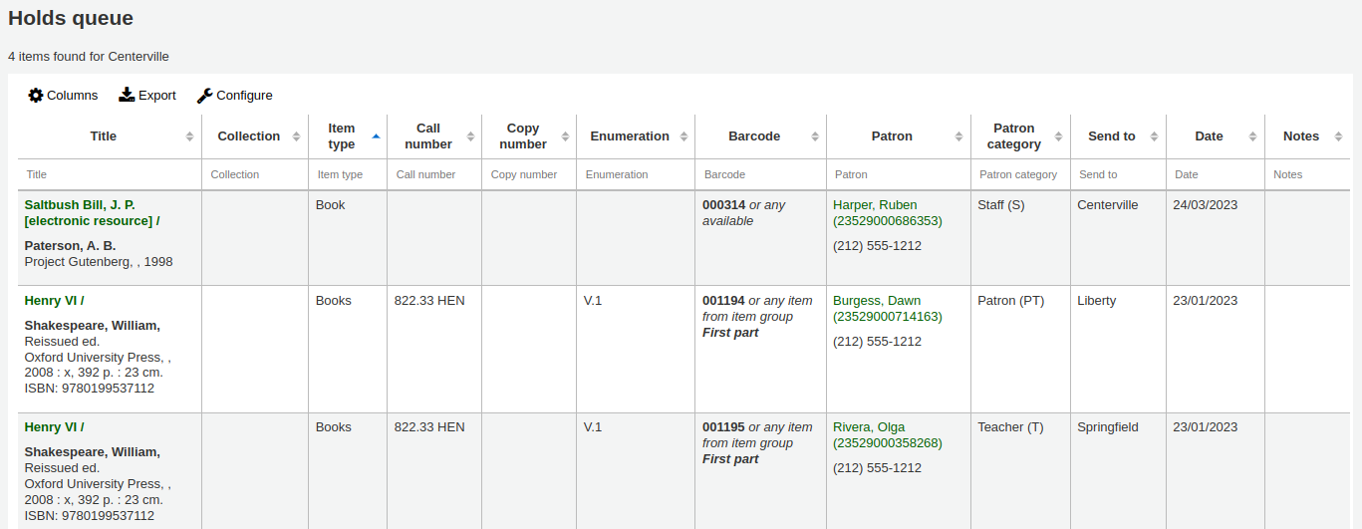1362x529 pixels.
Task: Click Patron filter search box
Action: coord(897,174)
